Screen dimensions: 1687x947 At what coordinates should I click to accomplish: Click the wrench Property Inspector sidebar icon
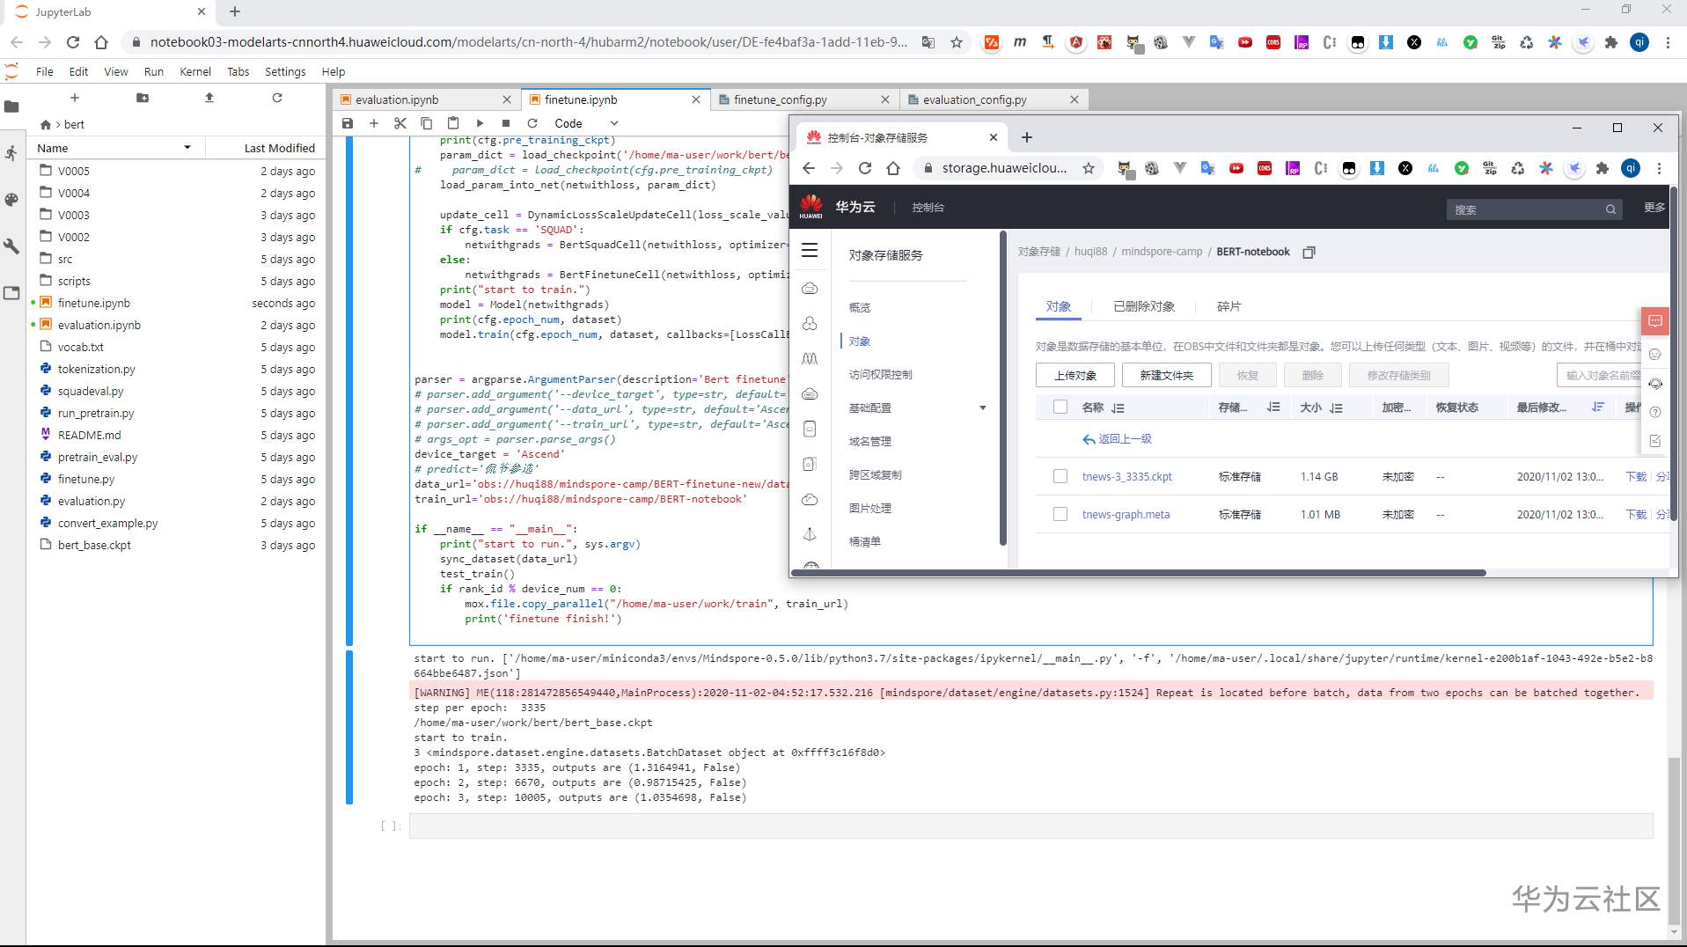11,246
